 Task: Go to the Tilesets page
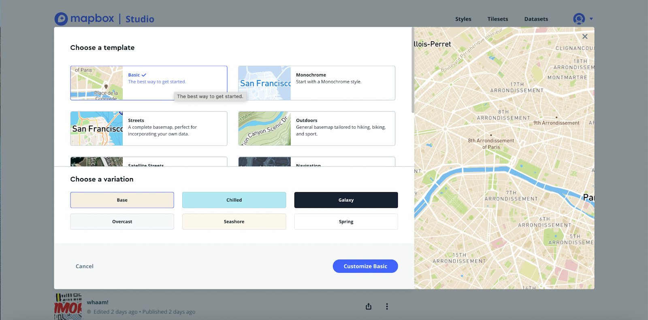coord(498,19)
